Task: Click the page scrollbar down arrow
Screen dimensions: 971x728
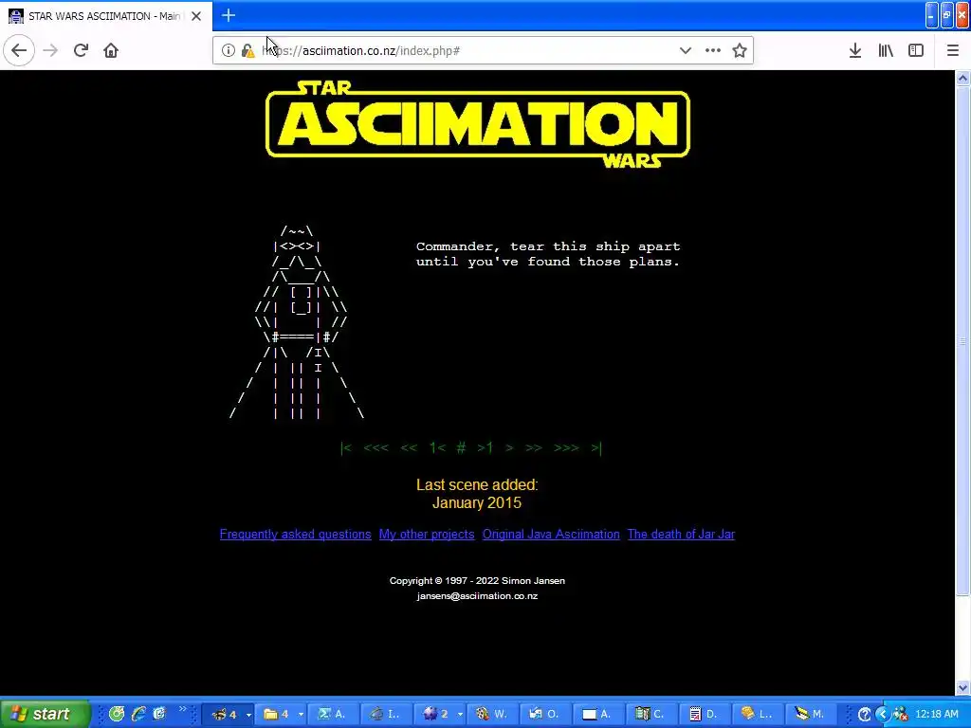Action: pyautogui.click(x=963, y=687)
